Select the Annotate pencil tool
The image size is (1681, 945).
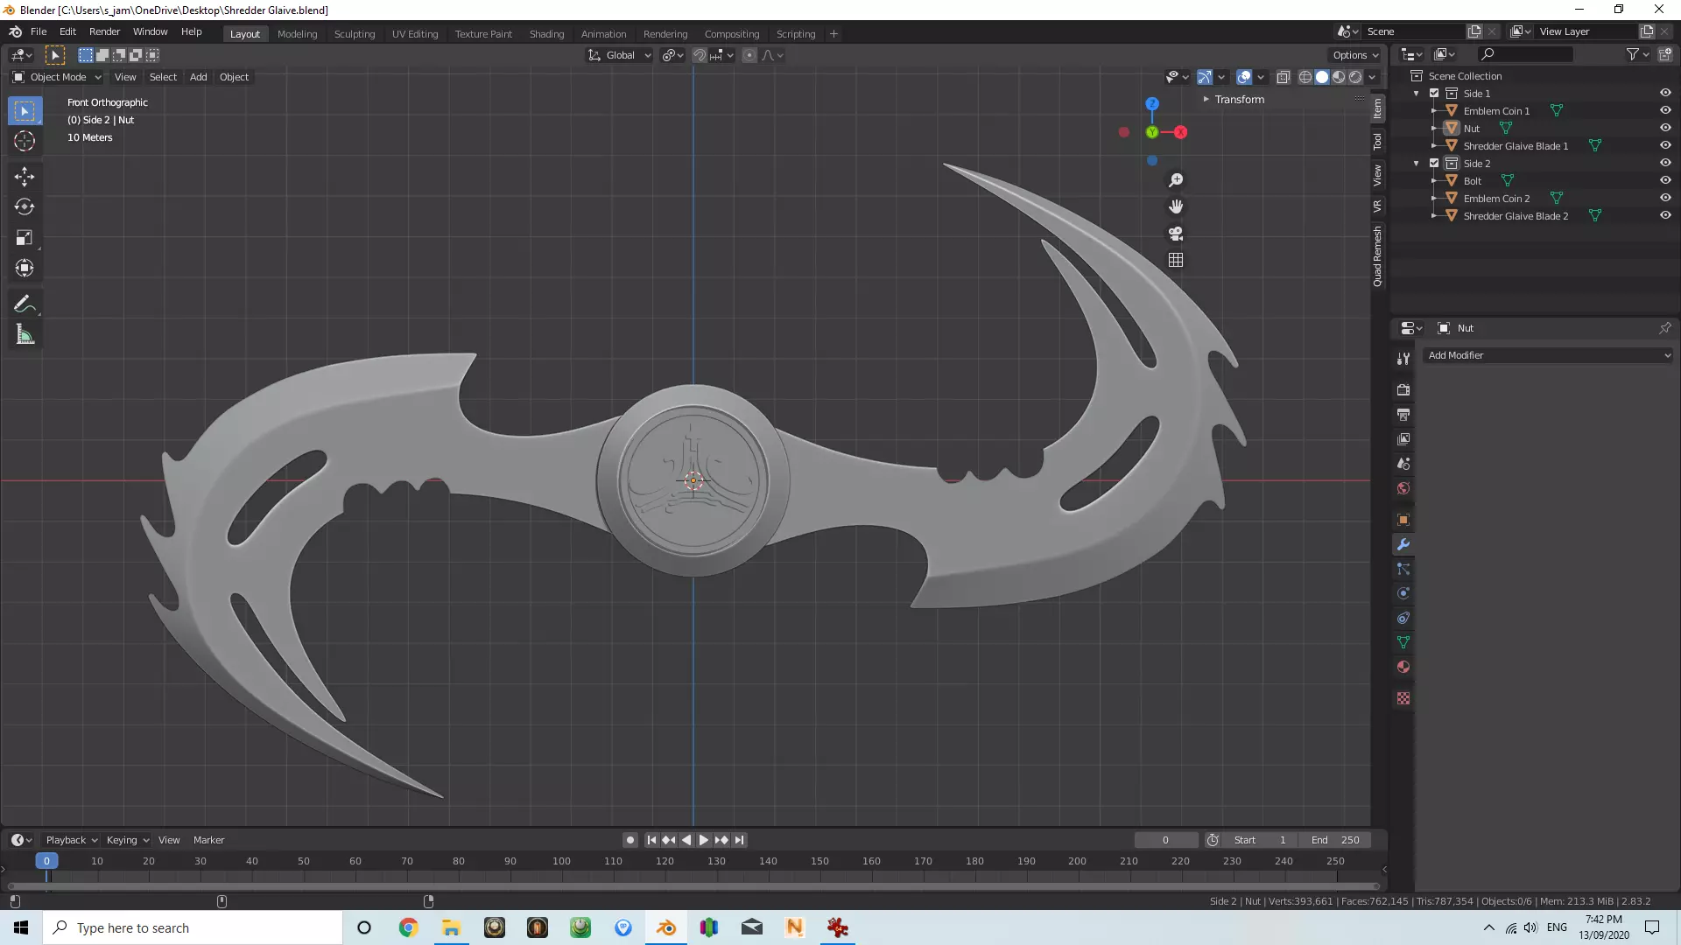[x=25, y=304]
